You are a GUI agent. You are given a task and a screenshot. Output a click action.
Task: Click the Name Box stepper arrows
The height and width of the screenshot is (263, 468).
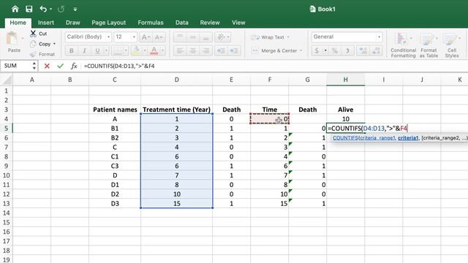click(34, 66)
